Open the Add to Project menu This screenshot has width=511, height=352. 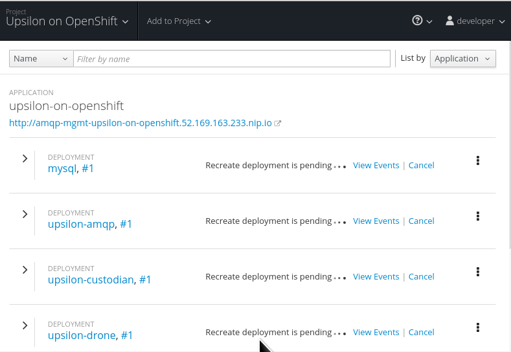(179, 21)
